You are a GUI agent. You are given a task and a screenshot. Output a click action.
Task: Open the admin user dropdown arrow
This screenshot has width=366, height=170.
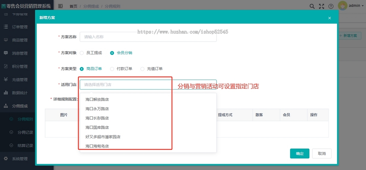coord(362,6)
